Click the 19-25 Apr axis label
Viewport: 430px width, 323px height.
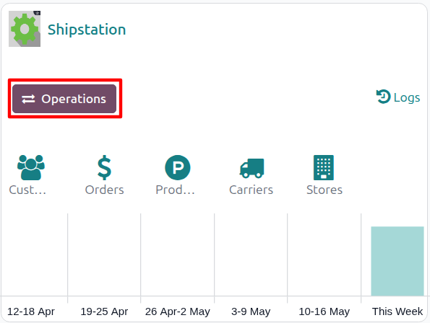[104, 311]
